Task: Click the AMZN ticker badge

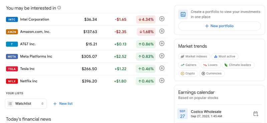Action: [12, 32]
